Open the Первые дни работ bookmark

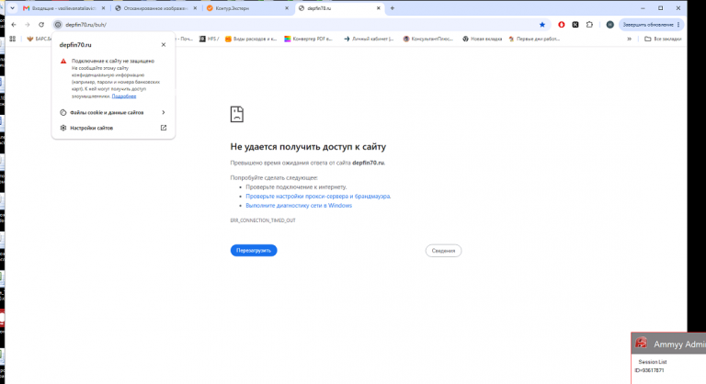coord(534,39)
